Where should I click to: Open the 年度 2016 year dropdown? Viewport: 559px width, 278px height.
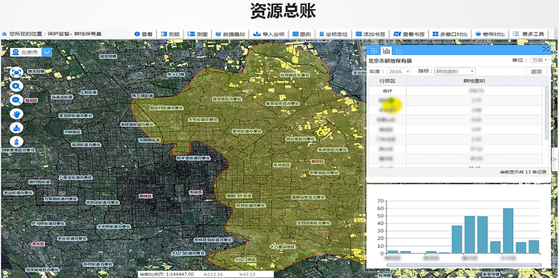[x=399, y=71]
